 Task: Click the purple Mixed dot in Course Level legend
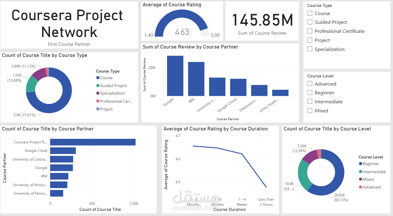coord(360,179)
